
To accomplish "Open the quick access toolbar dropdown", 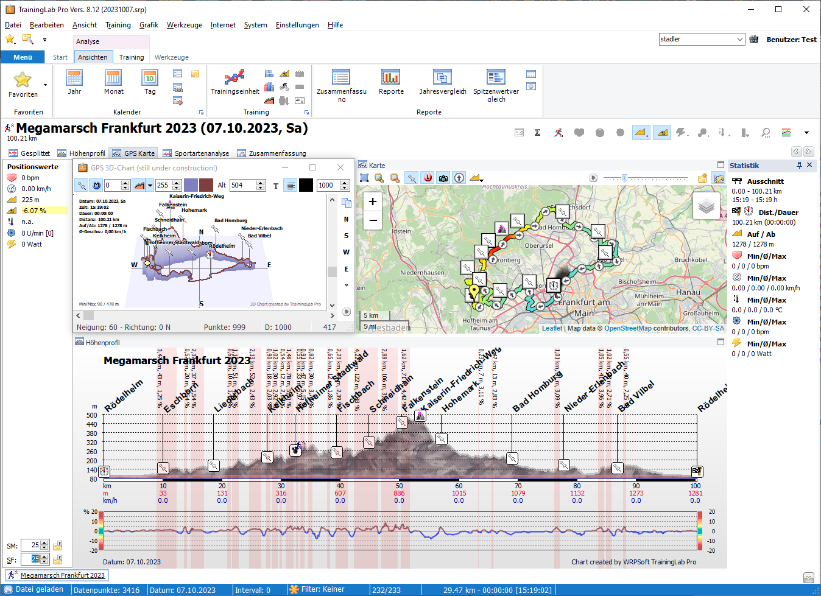I will (44, 40).
